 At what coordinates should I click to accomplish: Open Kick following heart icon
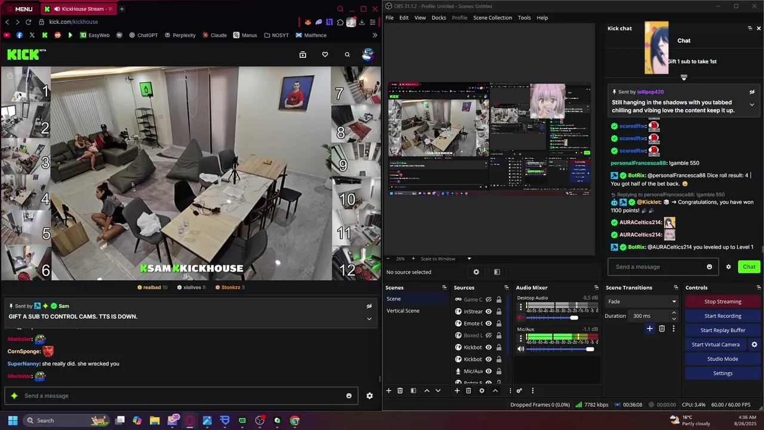tap(325, 55)
